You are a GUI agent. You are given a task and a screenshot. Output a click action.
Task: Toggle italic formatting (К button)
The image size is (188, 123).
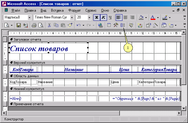[103, 18]
